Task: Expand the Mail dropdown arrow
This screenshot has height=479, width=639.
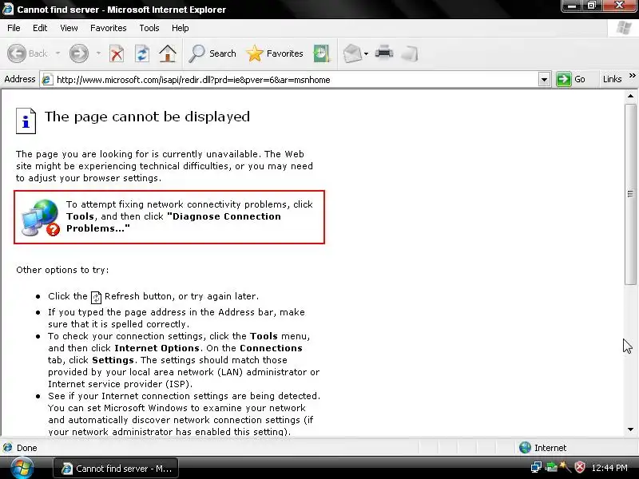Action: pos(366,53)
